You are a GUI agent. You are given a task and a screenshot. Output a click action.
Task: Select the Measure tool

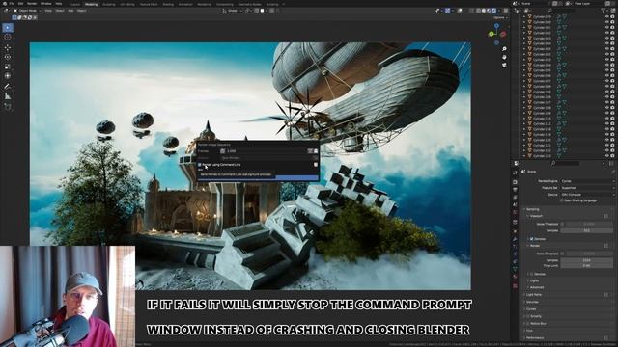(x=8, y=96)
